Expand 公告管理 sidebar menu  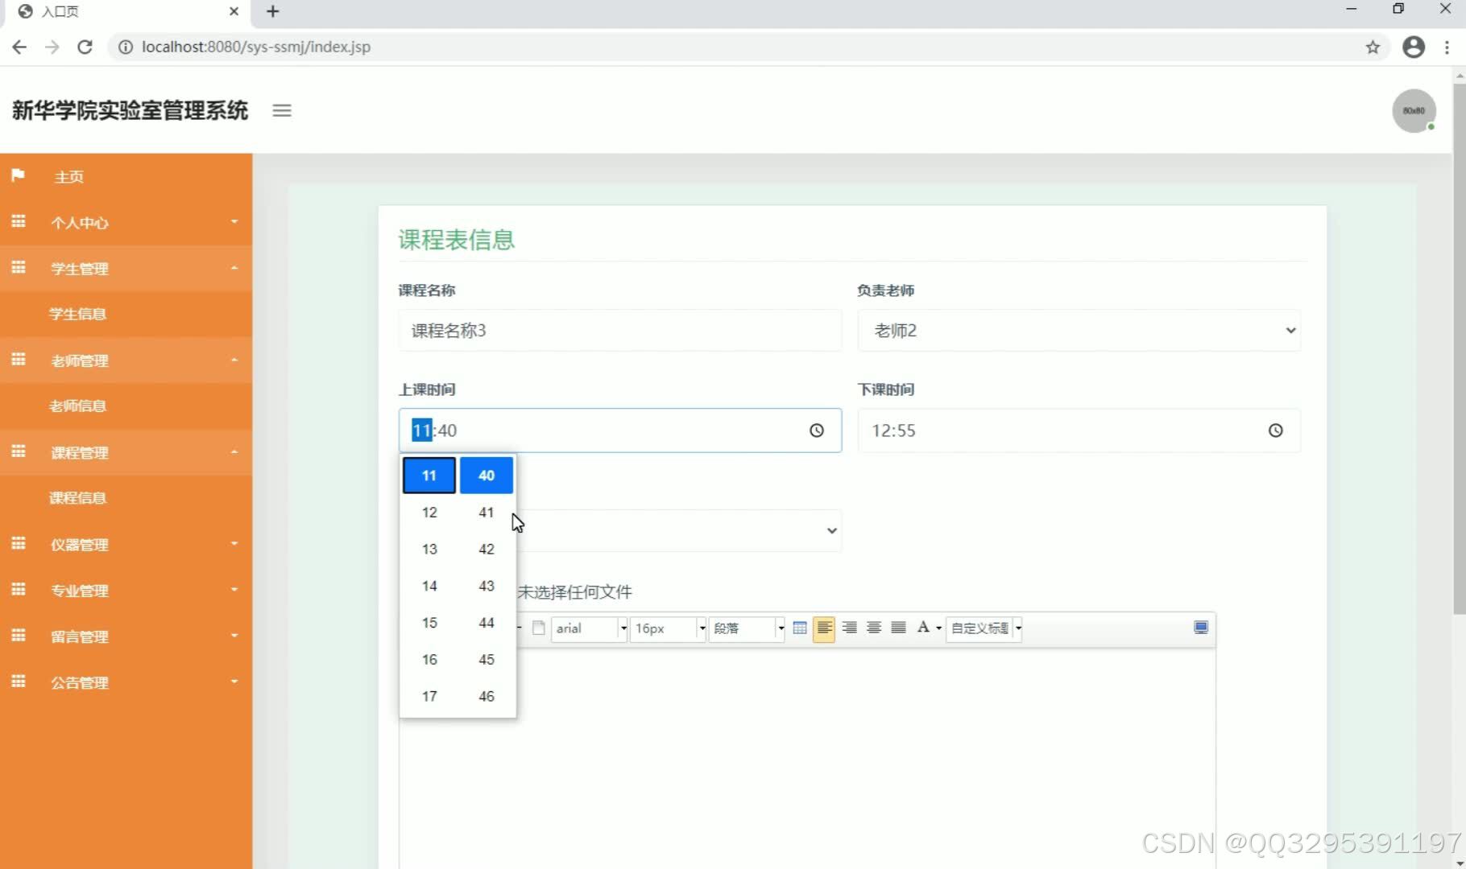coord(126,682)
